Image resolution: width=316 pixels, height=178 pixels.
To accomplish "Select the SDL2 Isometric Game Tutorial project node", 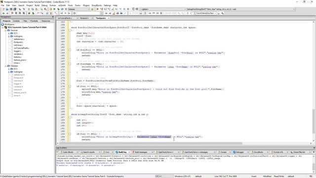I will click(x=27, y=27).
